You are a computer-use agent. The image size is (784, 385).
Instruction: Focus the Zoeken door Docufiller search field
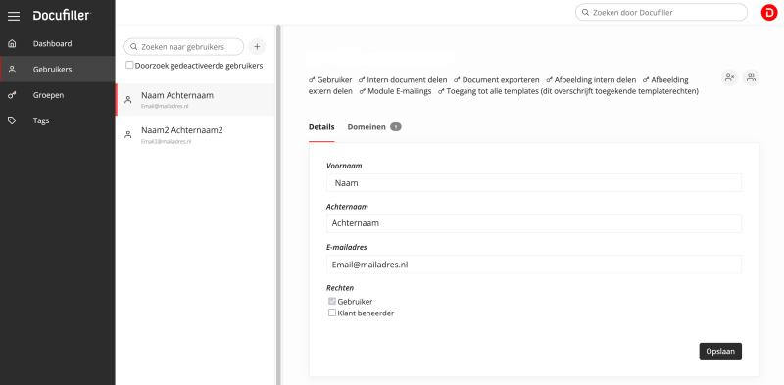point(661,13)
